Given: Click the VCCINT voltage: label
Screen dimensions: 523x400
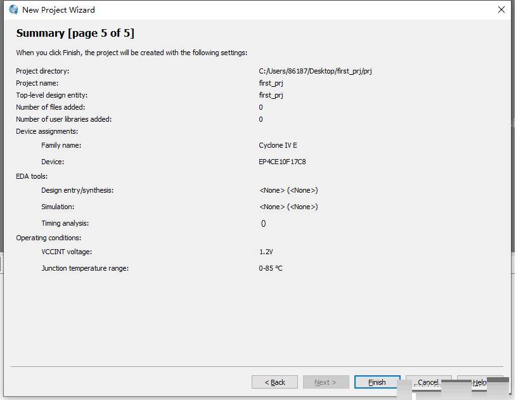Looking at the screenshot, I should click(x=67, y=252).
